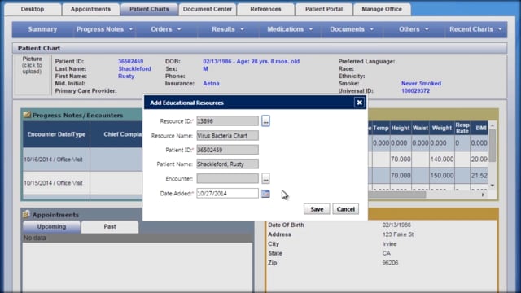Screen dimensions: 521x293
Task: Open the 10/16/2014 Office Visit encounter
Action: [x=53, y=160]
